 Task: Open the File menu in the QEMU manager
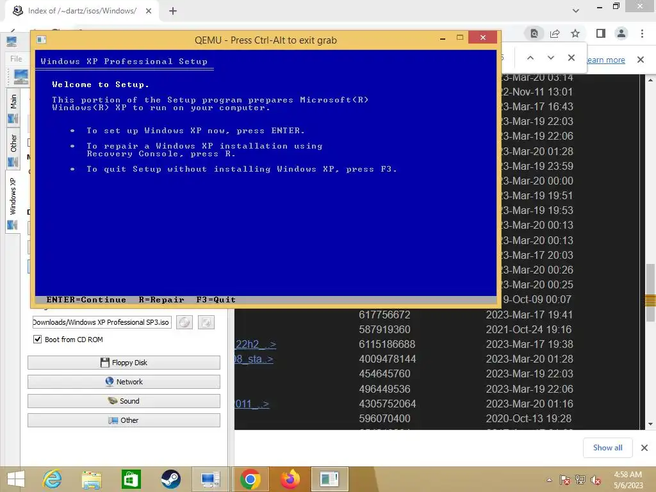click(x=16, y=59)
